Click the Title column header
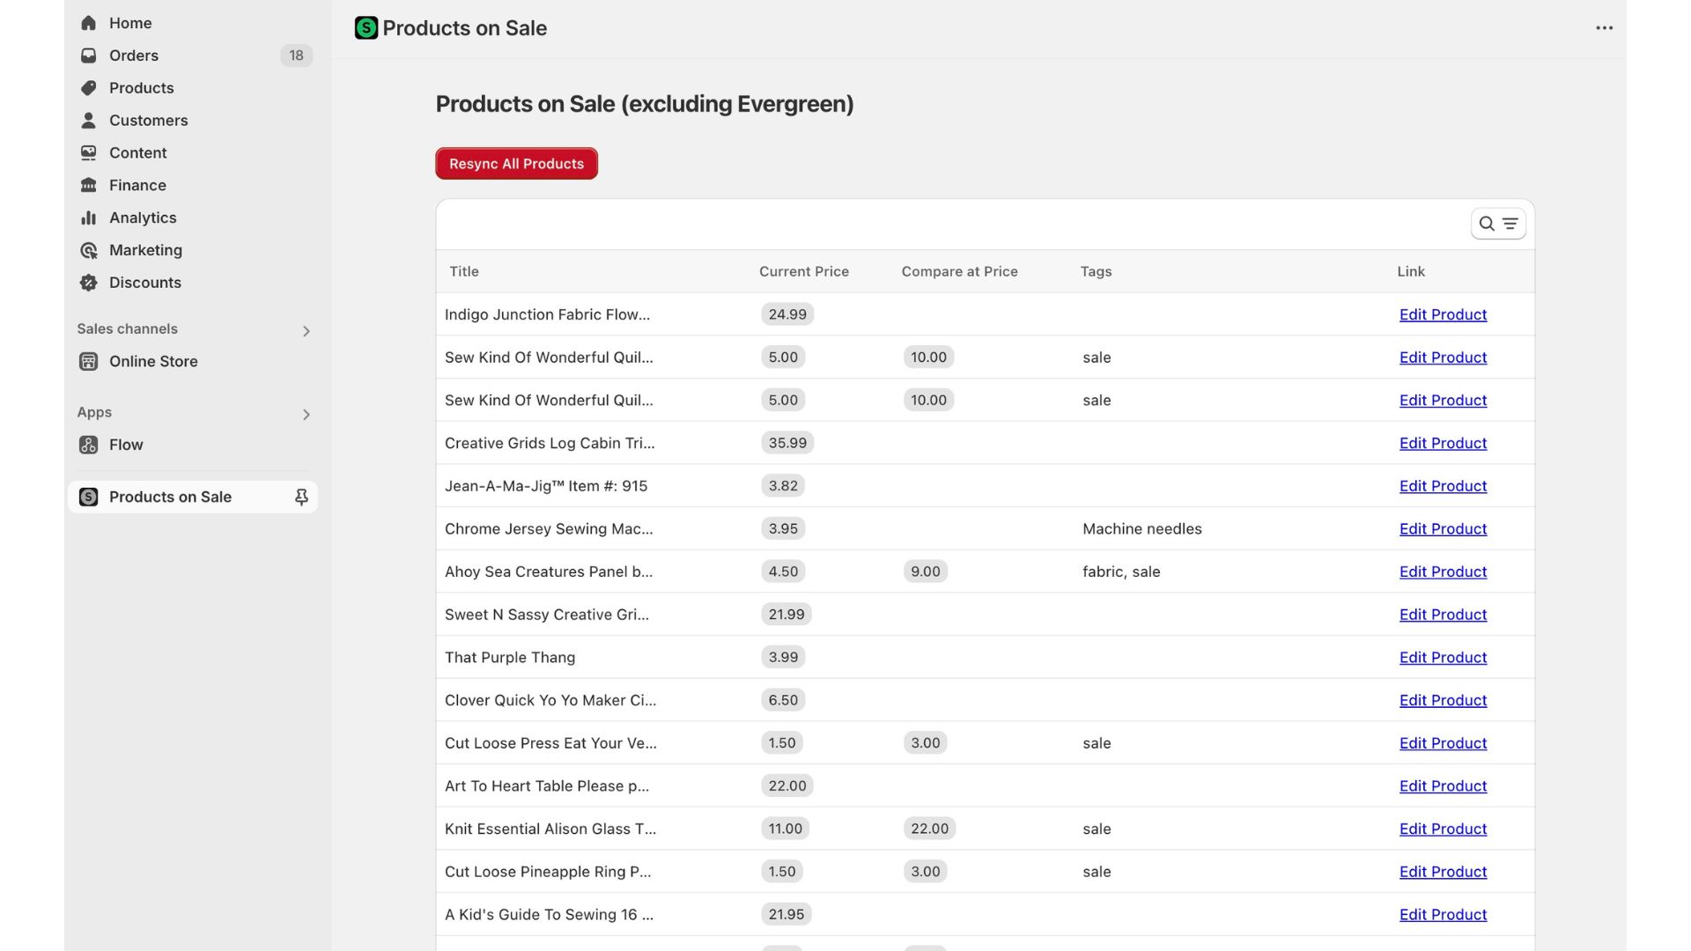The height and width of the screenshot is (951, 1691). [464, 271]
